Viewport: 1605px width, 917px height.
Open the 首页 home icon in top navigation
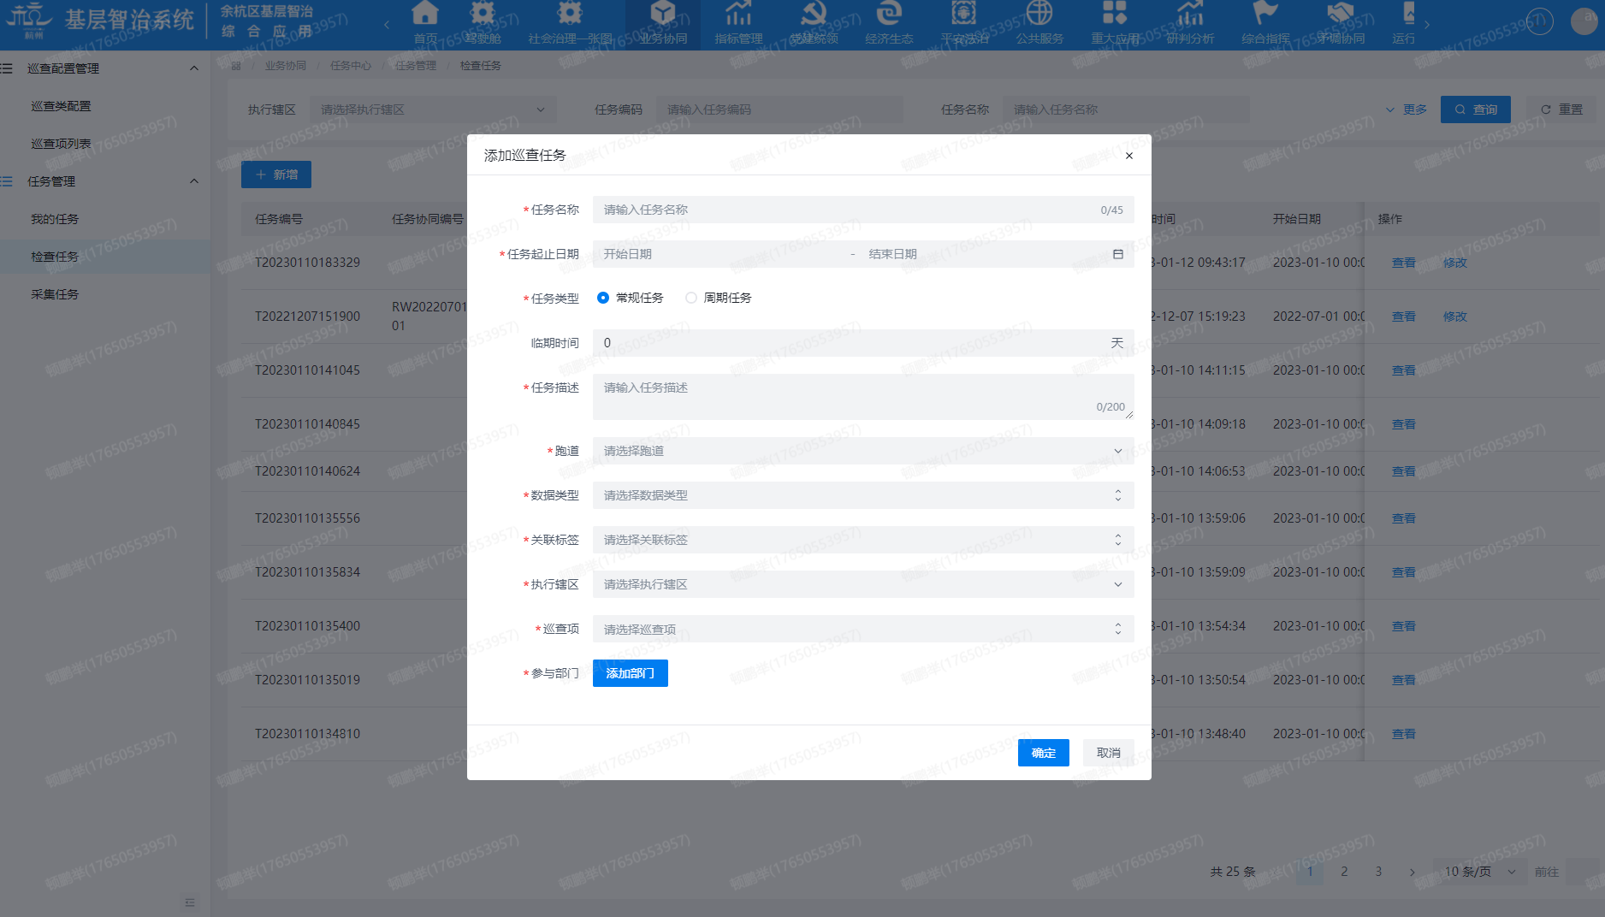click(x=425, y=14)
